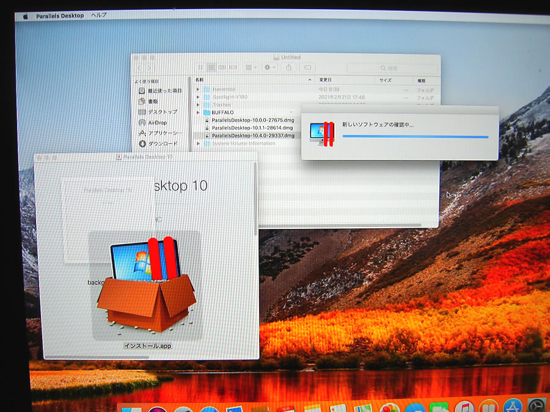Switch Finder to icon view
Viewport: 550px width, 412px height.
point(200,67)
